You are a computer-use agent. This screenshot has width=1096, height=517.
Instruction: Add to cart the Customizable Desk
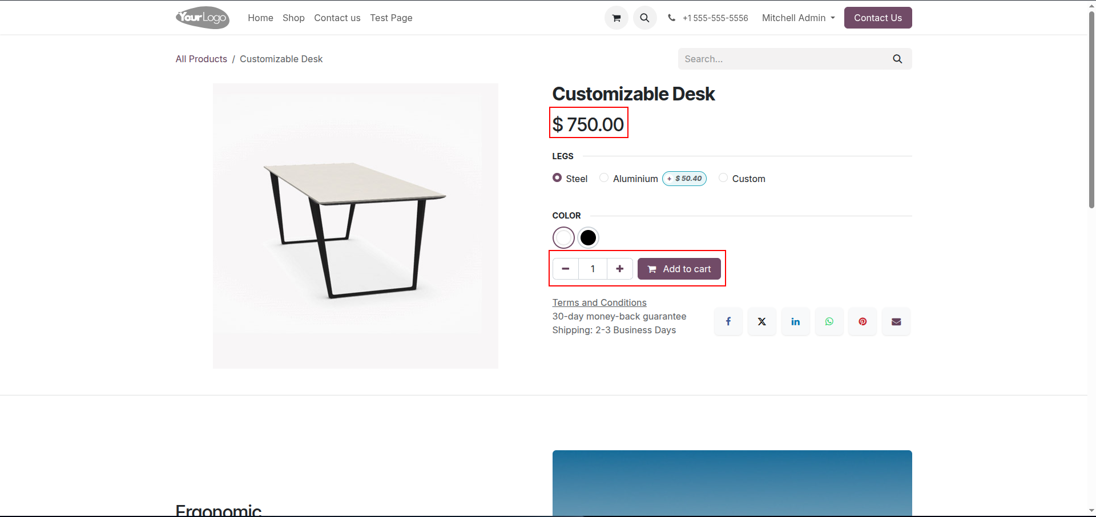tap(679, 269)
